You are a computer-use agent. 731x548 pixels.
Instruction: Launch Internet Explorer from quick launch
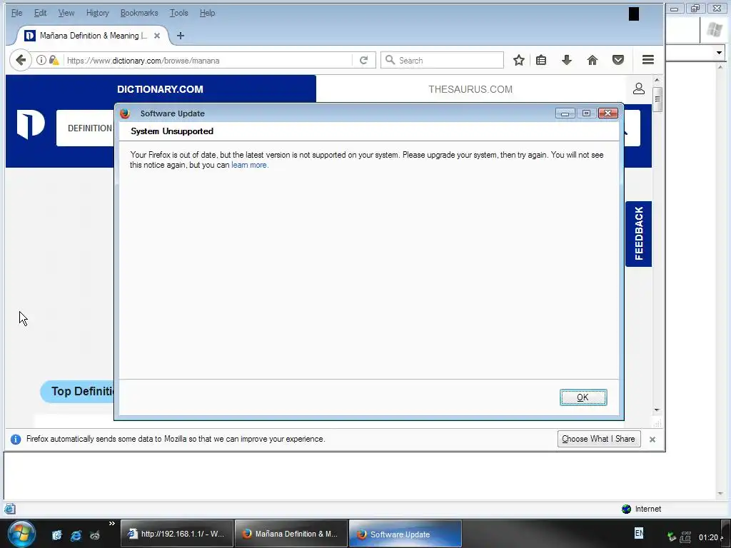coord(76,535)
